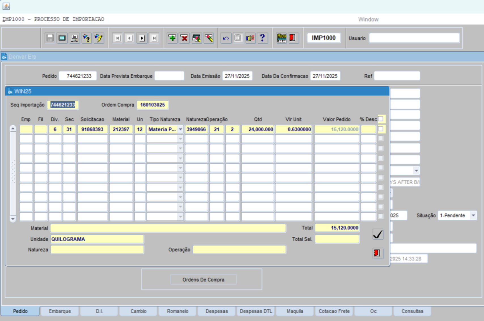Switch to the Embarque tab
This screenshot has height=321, width=484.
(x=60, y=311)
